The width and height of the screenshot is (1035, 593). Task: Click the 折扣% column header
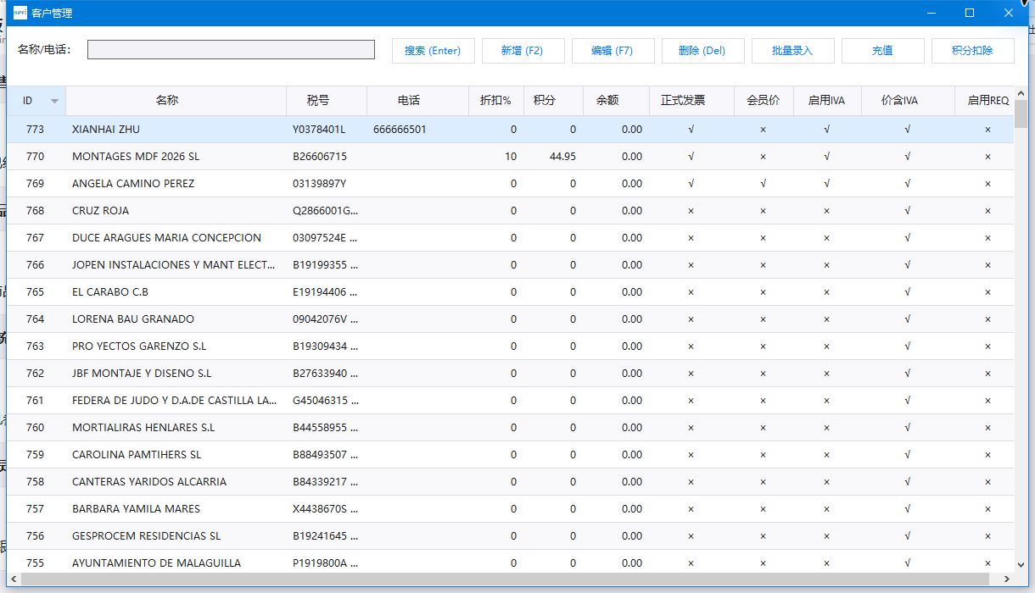496,101
